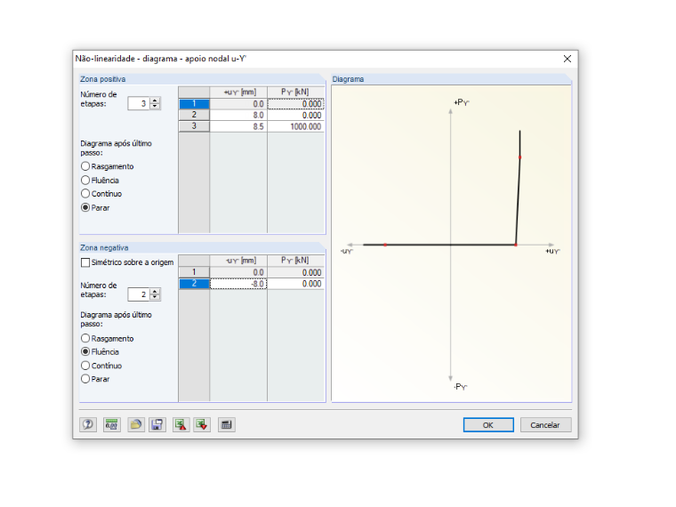The width and height of the screenshot is (676, 507).
Task: Select row 1 header in Zona positiva table
Action: tap(194, 104)
